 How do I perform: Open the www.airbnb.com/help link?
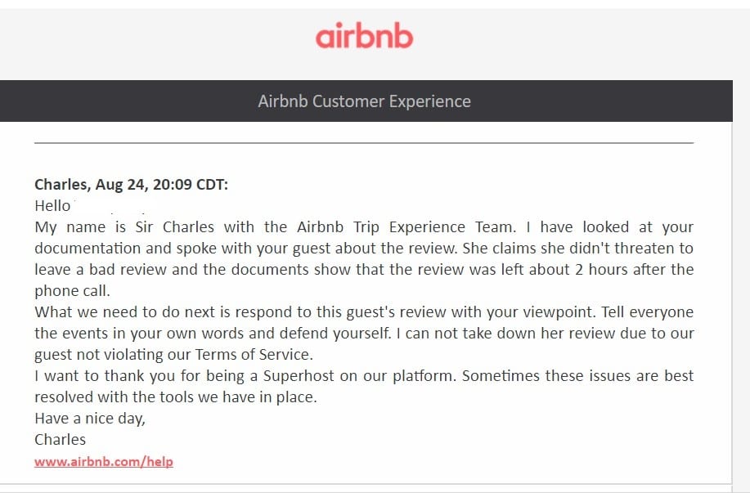click(104, 462)
